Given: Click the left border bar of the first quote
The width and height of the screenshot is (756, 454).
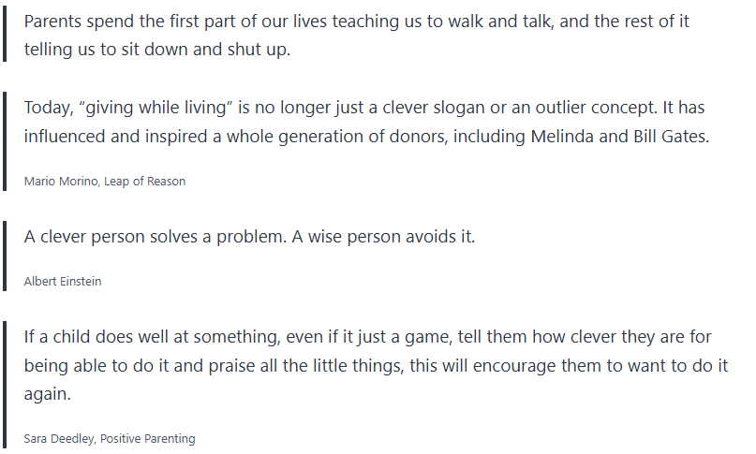Looking at the screenshot, I should [5, 36].
